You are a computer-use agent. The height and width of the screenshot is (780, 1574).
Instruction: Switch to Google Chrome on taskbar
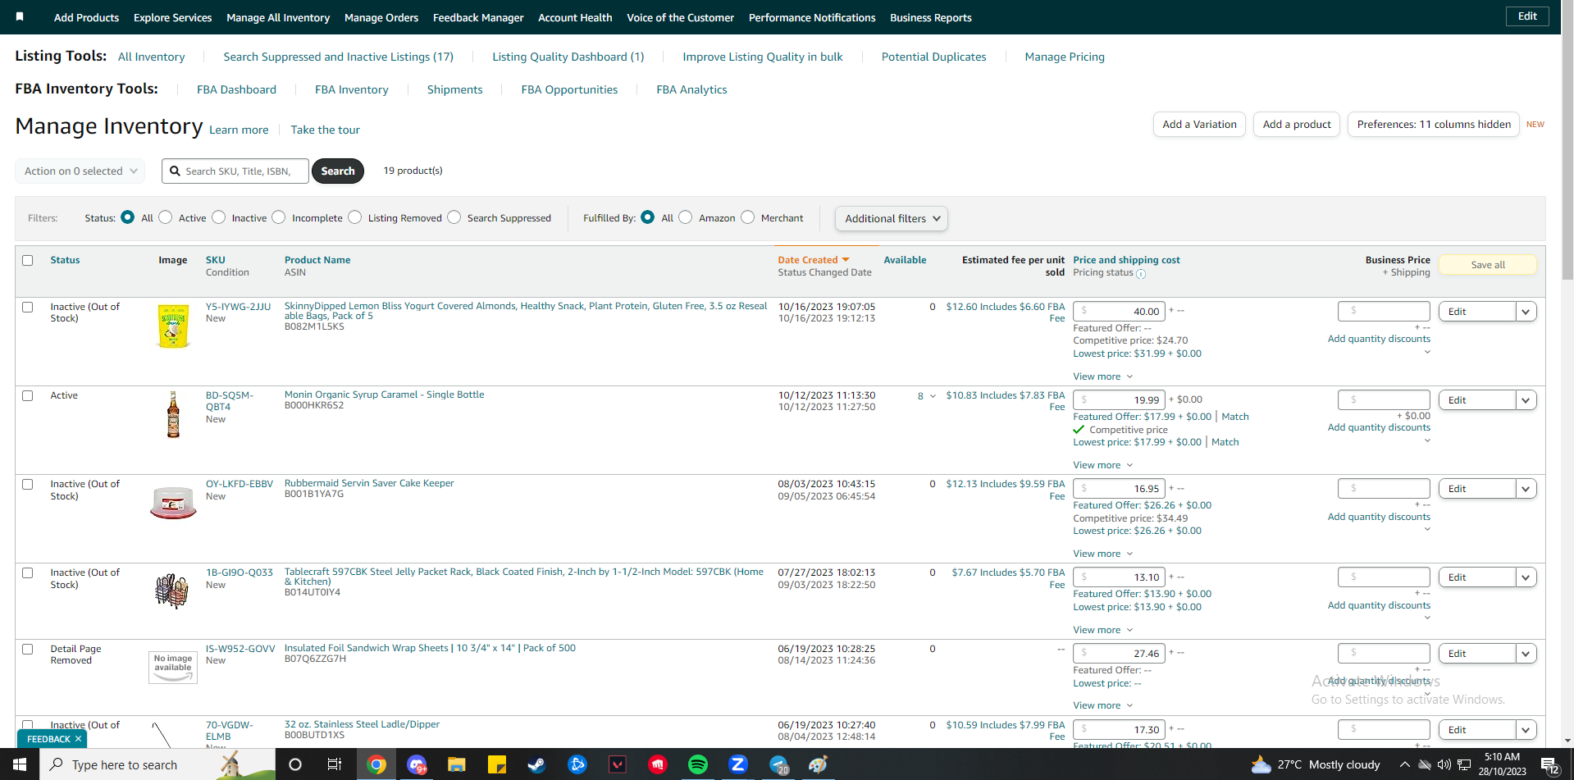click(376, 764)
